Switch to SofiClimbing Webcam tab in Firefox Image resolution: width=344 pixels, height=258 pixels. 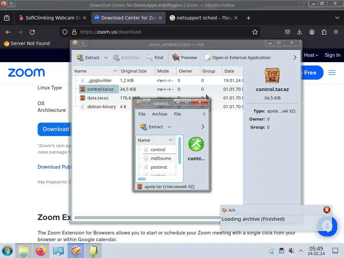[x=53, y=18]
